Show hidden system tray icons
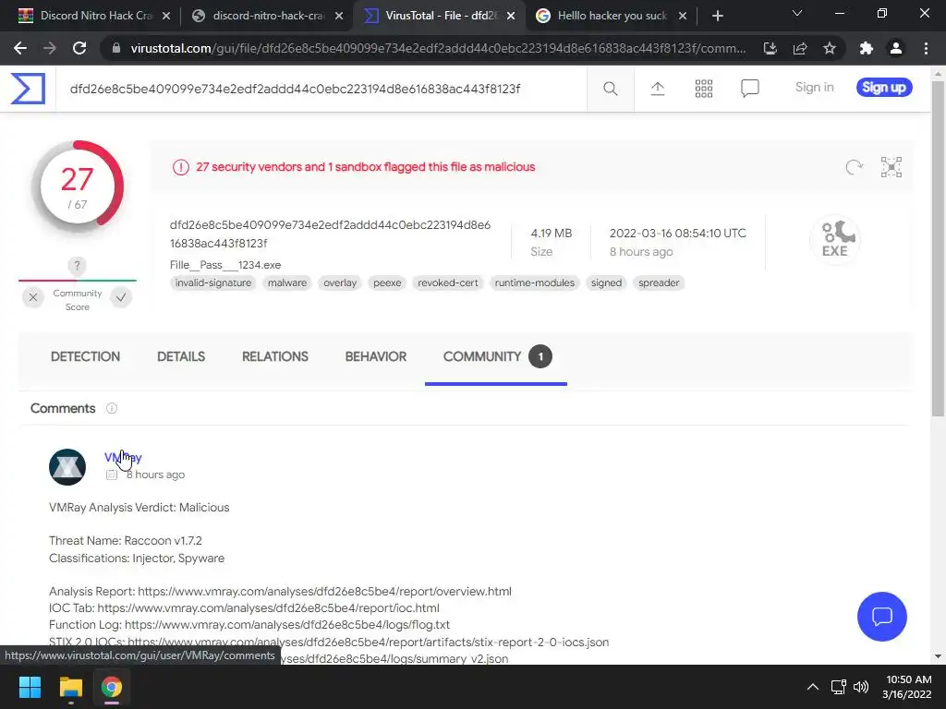 coord(813,687)
